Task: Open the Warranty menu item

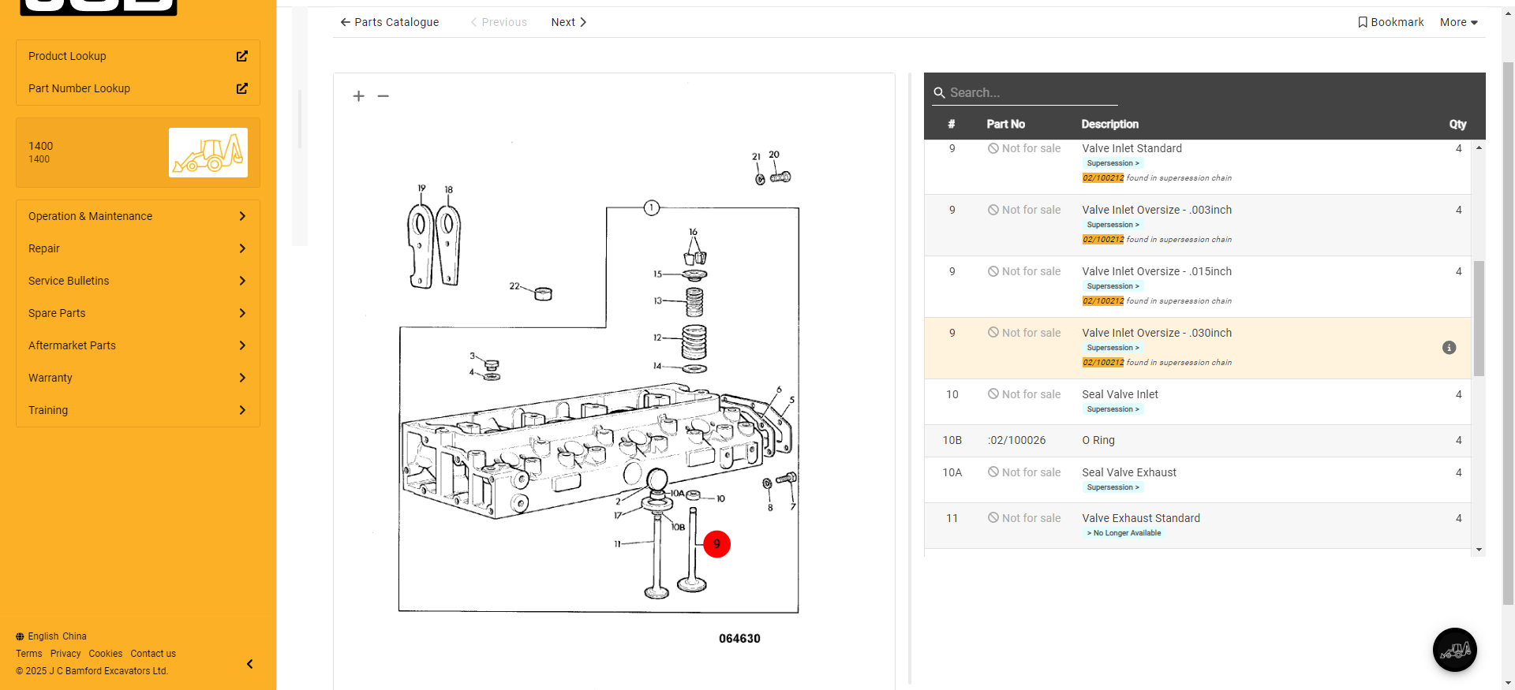Action: click(138, 378)
